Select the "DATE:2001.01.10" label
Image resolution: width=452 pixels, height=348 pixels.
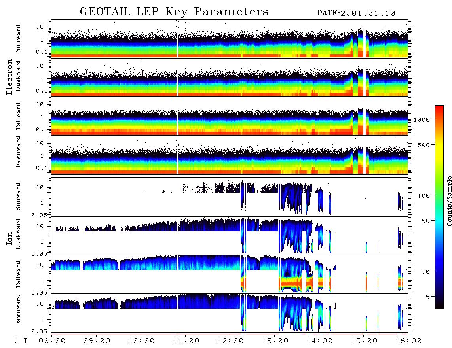click(356, 13)
